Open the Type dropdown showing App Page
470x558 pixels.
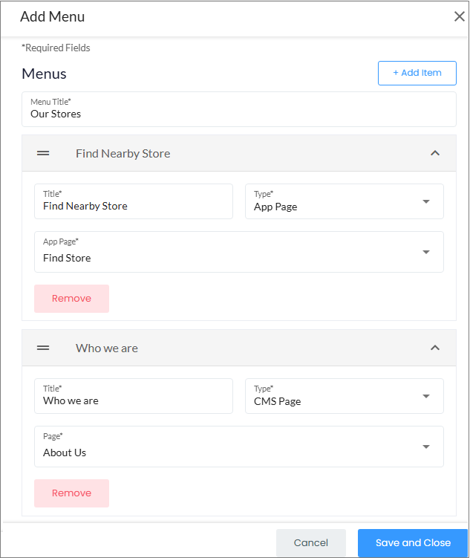point(344,201)
